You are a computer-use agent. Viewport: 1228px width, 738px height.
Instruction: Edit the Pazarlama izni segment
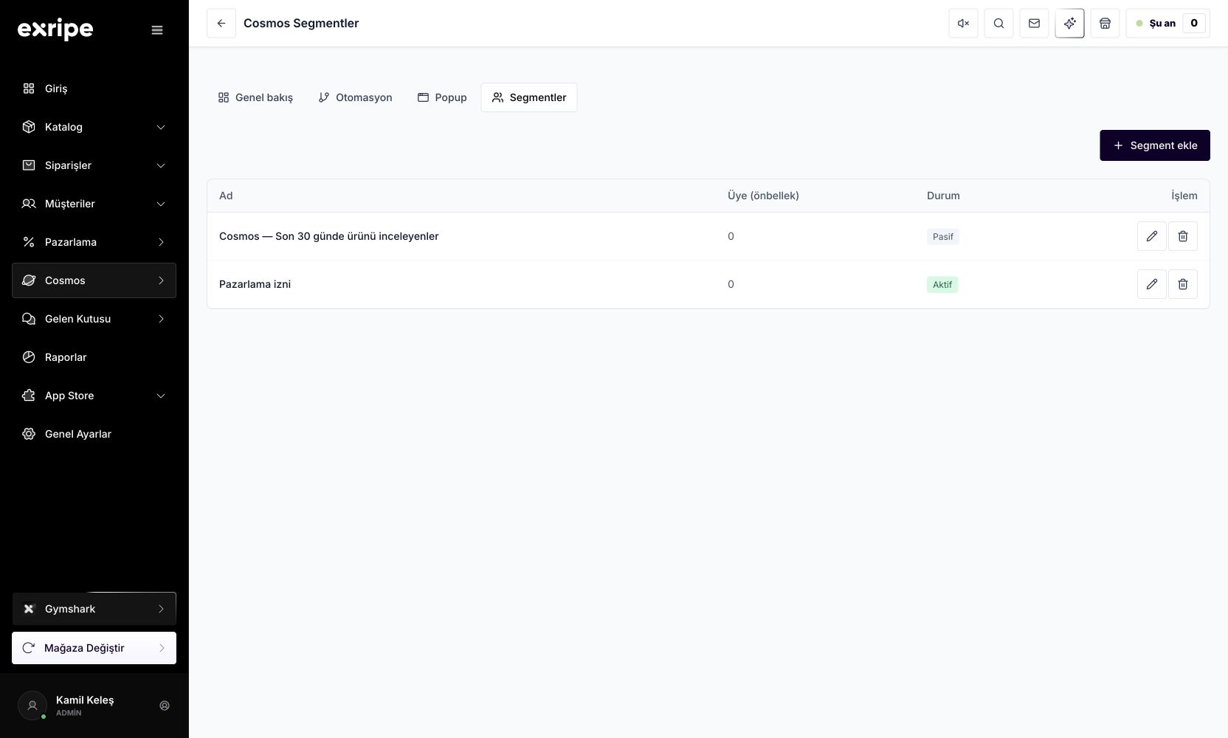click(1151, 284)
